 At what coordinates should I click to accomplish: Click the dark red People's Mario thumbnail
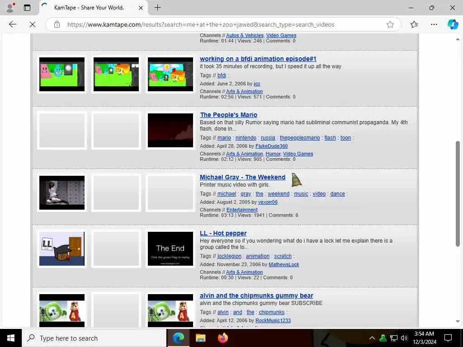point(170,131)
